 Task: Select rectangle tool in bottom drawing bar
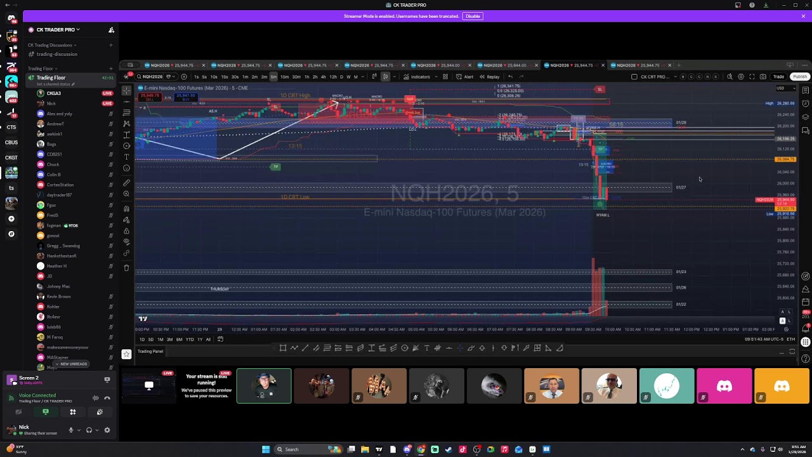283,348
